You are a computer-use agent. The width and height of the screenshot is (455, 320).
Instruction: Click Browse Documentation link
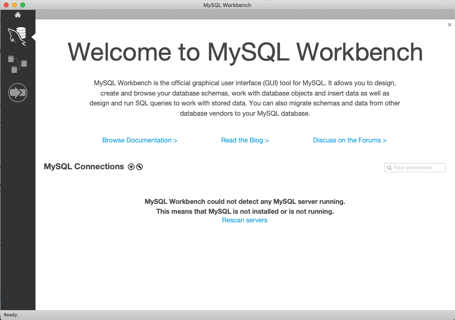(139, 140)
